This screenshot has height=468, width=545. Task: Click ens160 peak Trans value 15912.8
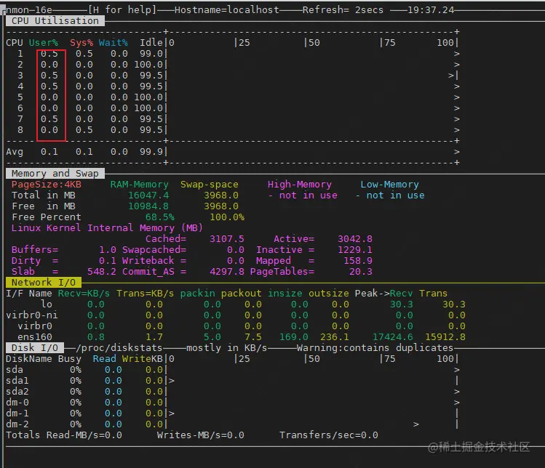445,336
